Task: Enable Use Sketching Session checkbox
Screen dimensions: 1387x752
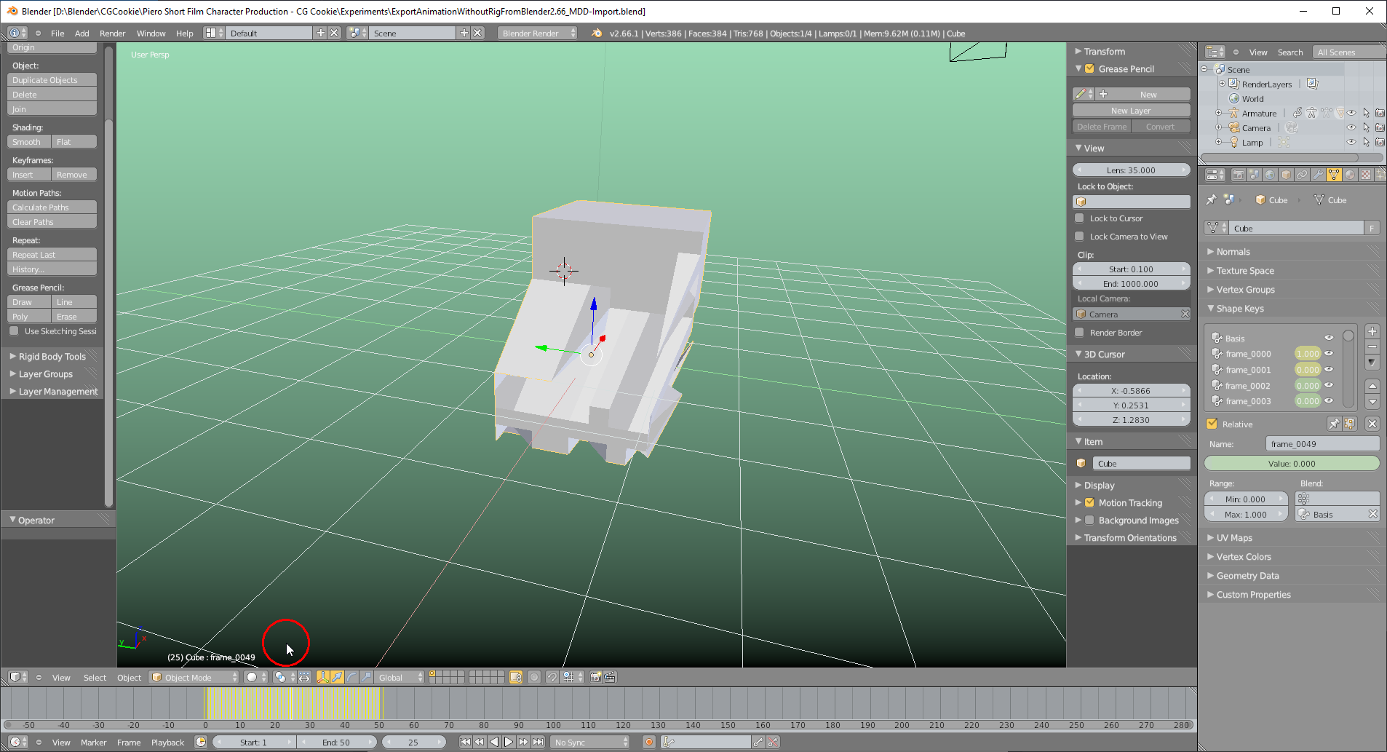Action: 15,331
